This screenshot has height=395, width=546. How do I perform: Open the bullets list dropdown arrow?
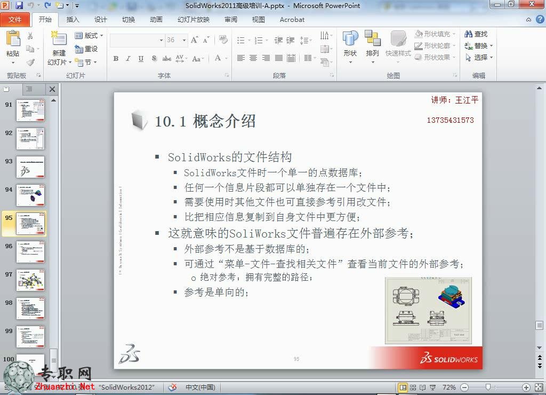point(250,40)
